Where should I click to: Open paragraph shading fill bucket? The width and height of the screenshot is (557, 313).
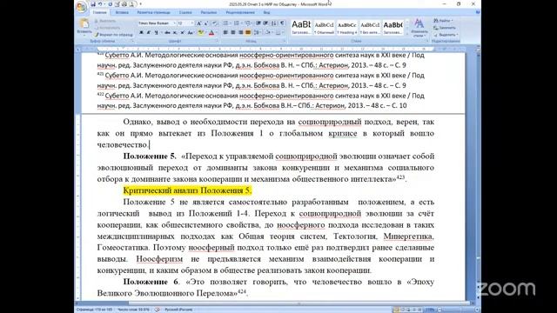[x=268, y=33]
